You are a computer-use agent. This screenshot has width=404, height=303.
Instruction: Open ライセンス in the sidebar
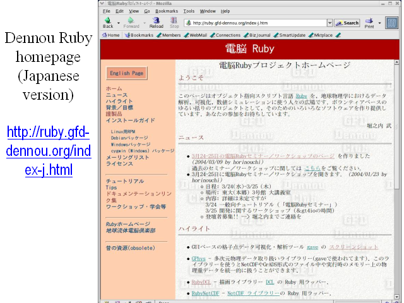[x=119, y=164]
